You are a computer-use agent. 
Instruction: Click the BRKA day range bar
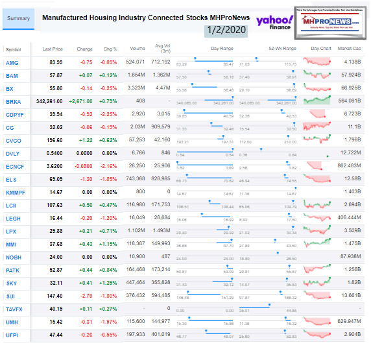tap(205, 100)
